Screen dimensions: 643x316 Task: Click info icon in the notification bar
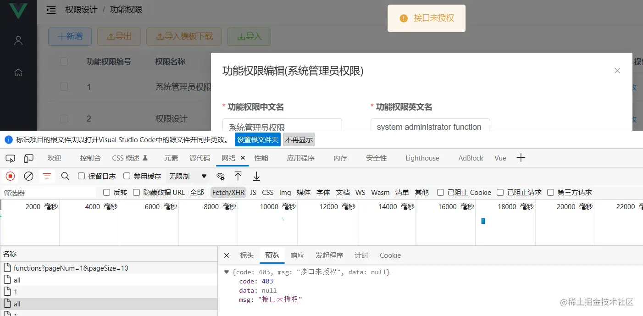point(8,139)
